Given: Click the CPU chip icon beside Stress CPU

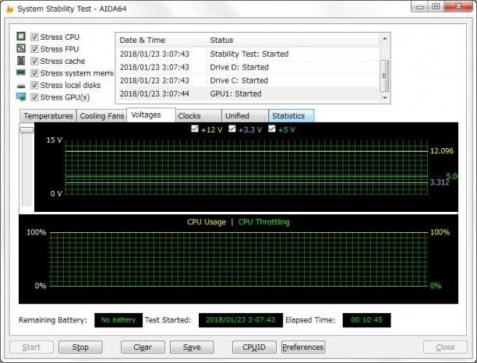Looking at the screenshot, I should click(21, 37).
